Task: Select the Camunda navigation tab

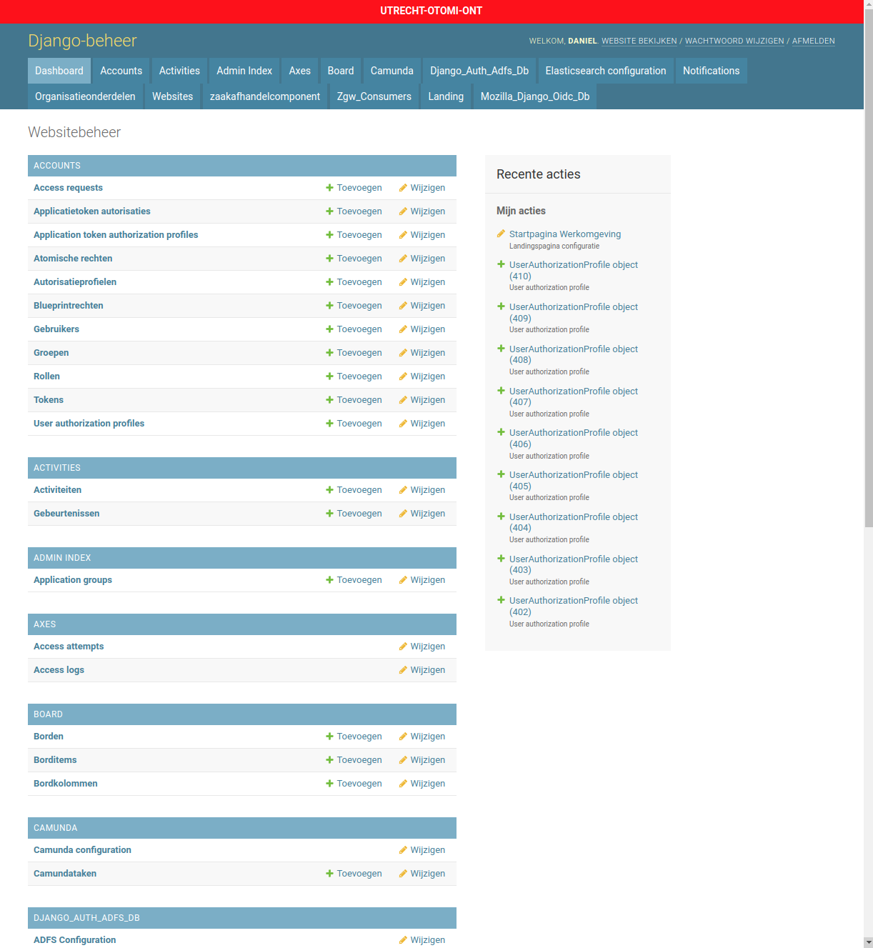Action: pos(391,71)
